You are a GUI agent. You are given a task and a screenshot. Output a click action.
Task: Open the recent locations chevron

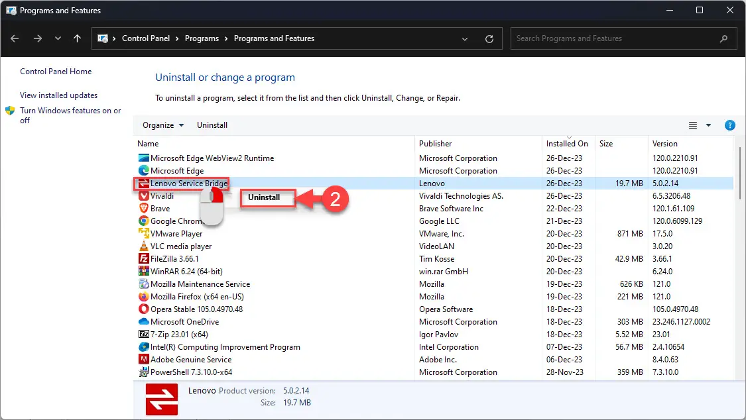pyautogui.click(x=58, y=38)
